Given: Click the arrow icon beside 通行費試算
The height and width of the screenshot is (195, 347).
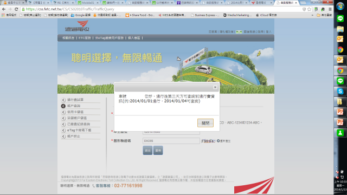Looking at the screenshot, I should tap(63, 100).
